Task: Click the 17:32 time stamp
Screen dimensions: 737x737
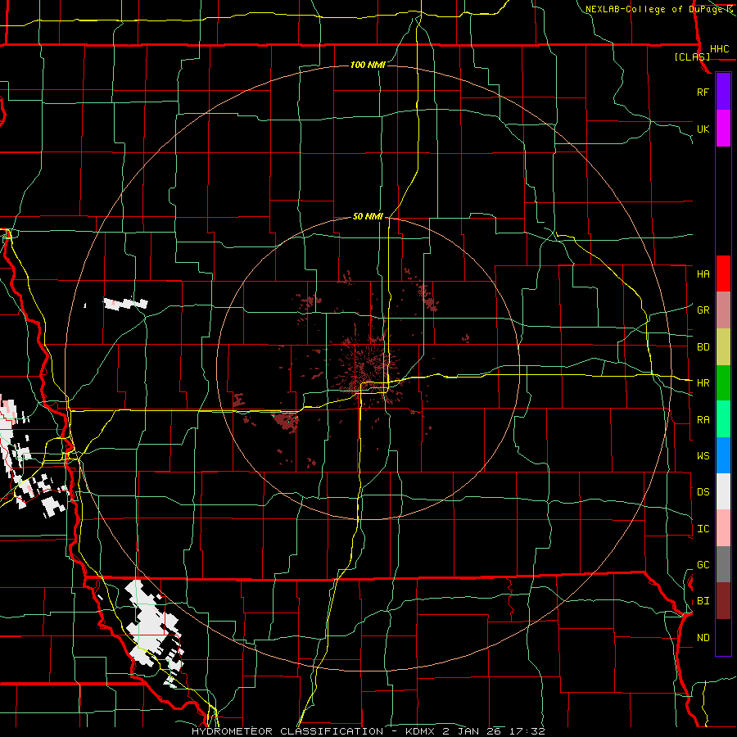Action: coord(529,731)
